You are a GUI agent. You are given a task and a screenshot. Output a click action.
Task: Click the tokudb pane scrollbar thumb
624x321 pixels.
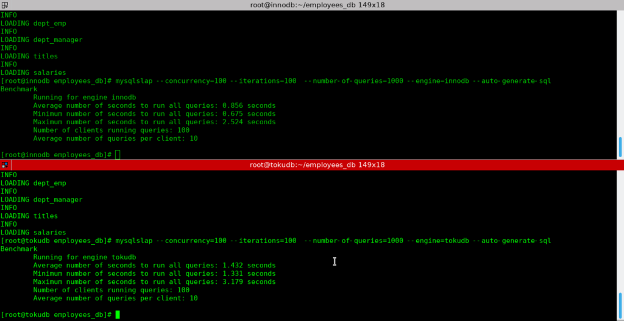(620, 305)
